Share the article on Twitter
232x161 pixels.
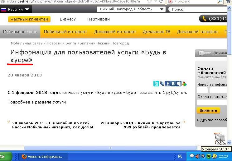[x=156, y=84]
